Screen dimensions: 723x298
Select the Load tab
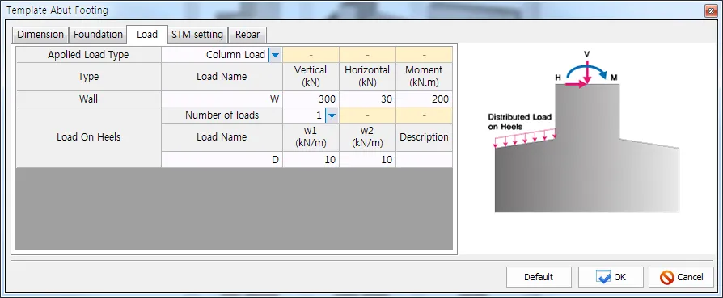[147, 34]
